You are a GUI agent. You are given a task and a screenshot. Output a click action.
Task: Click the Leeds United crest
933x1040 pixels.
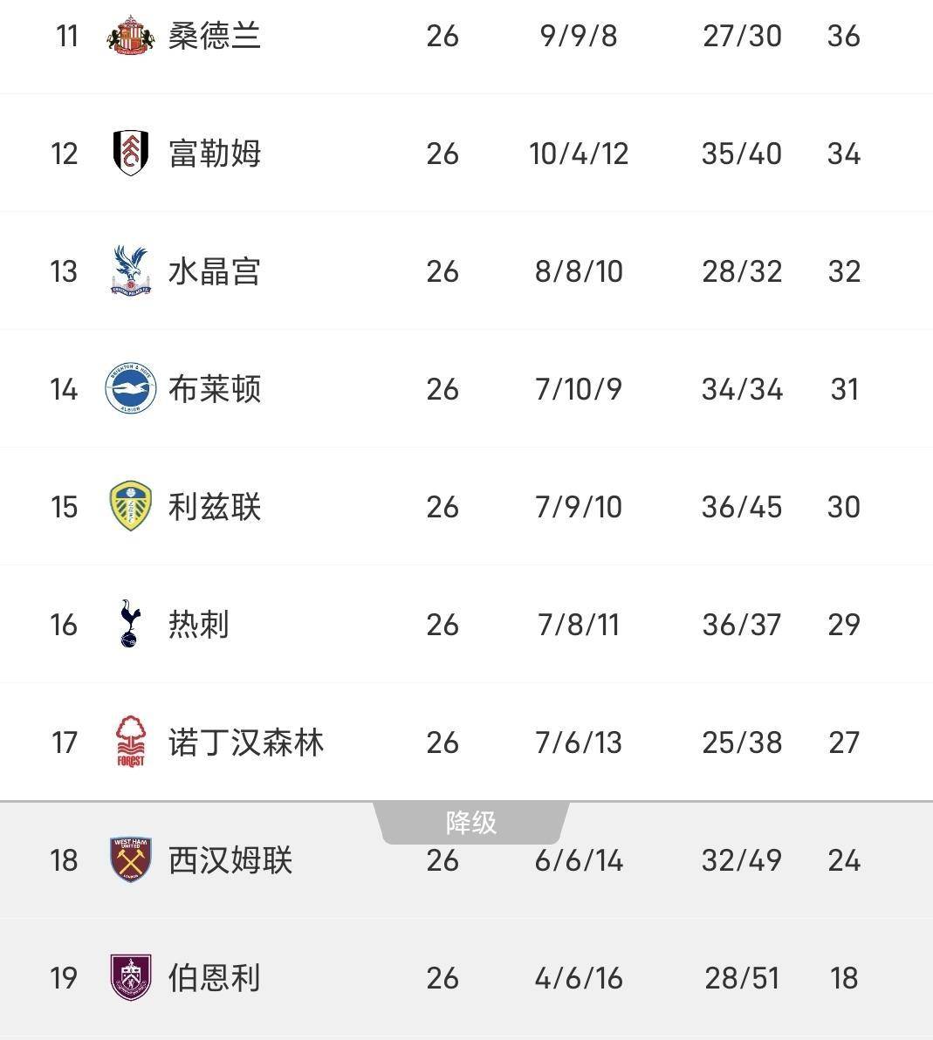click(128, 506)
